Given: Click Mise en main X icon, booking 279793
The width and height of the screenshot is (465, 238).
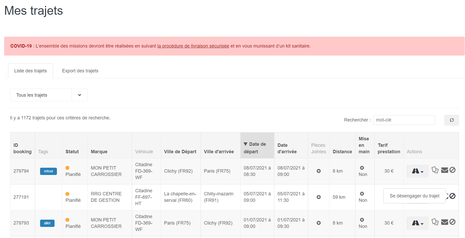Looking at the screenshot, I should [362, 220].
